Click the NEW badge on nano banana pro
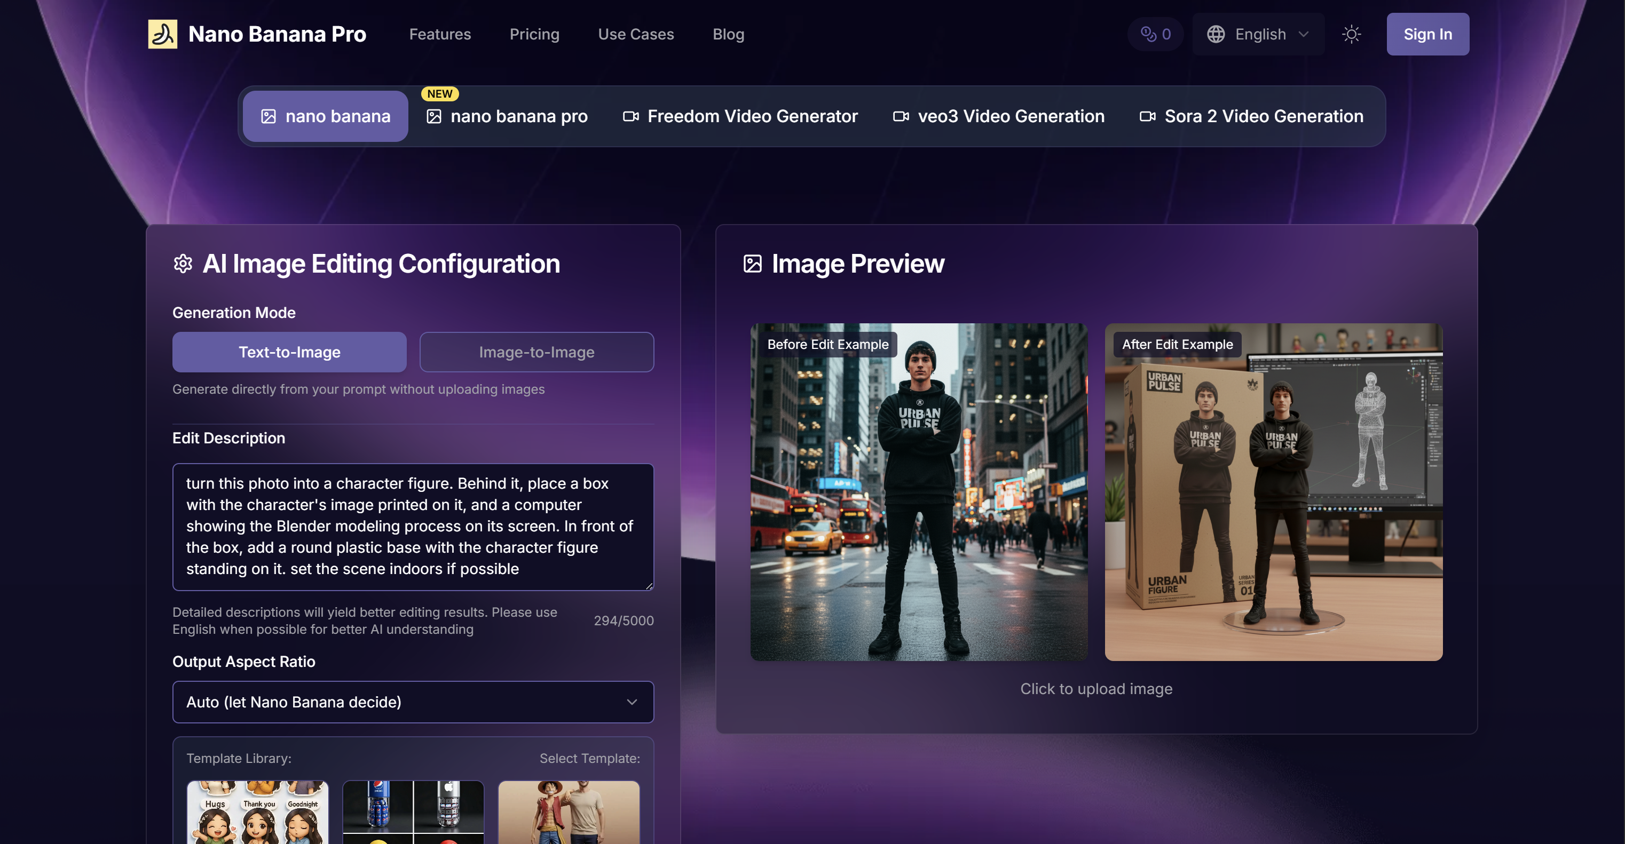 click(x=440, y=94)
